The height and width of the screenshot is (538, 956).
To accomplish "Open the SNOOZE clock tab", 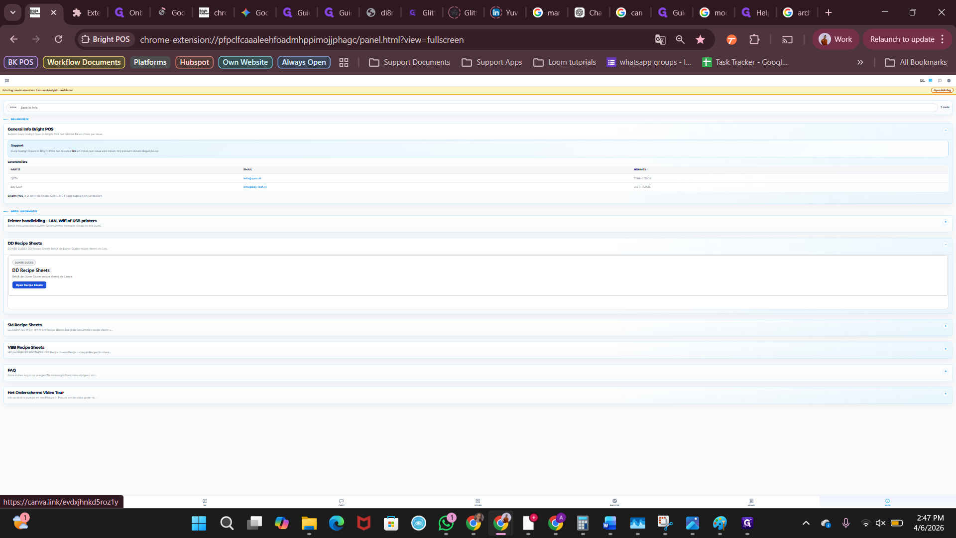I will 614,502.
